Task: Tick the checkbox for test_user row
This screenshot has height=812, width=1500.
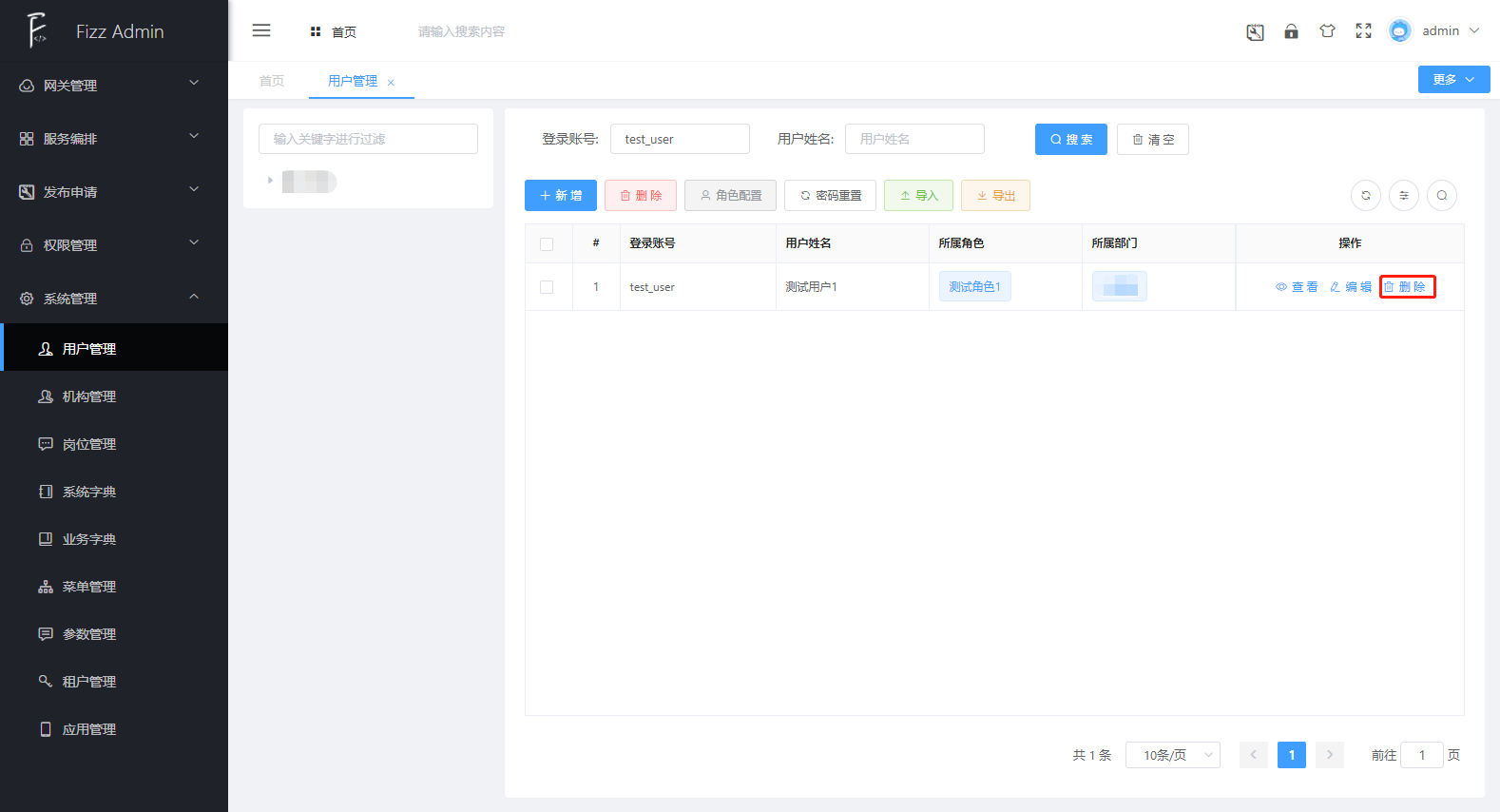Action: 547,287
